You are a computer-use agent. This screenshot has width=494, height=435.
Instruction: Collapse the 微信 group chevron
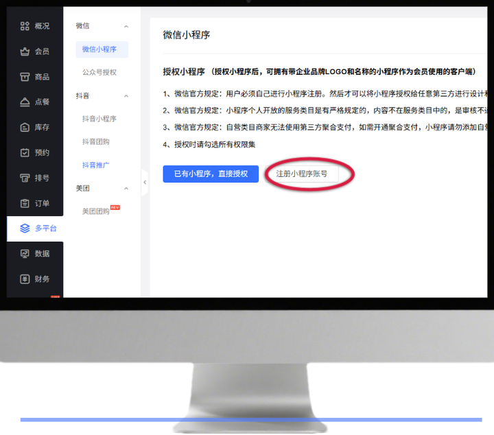click(126, 27)
